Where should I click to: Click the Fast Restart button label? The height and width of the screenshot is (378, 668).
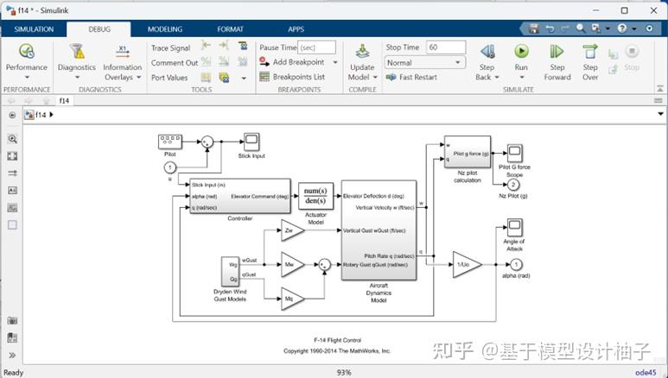418,77
